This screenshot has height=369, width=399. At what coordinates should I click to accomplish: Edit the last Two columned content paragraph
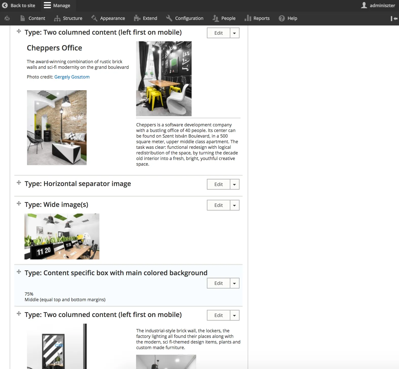click(x=219, y=315)
